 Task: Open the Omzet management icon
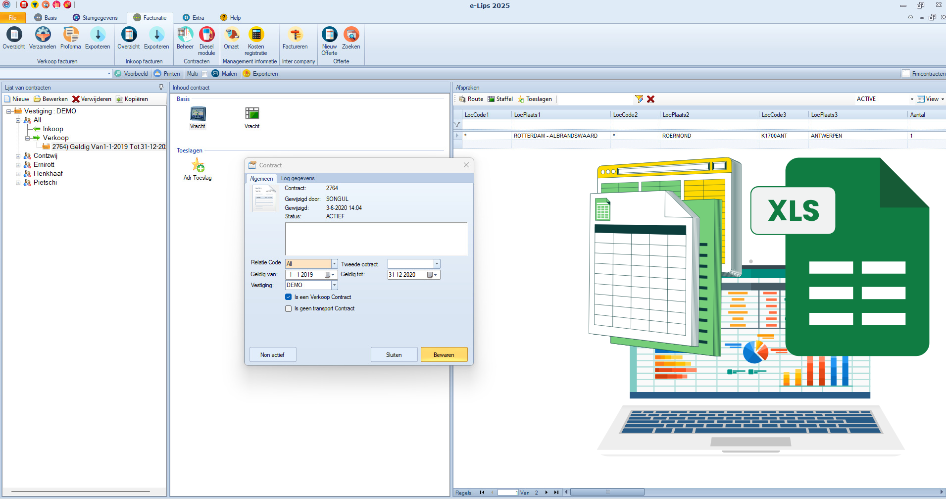[x=231, y=35]
